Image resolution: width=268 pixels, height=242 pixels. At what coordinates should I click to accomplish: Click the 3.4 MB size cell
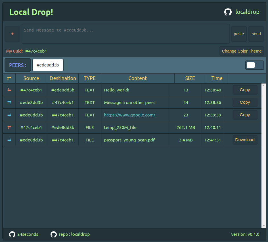point(186,140)
